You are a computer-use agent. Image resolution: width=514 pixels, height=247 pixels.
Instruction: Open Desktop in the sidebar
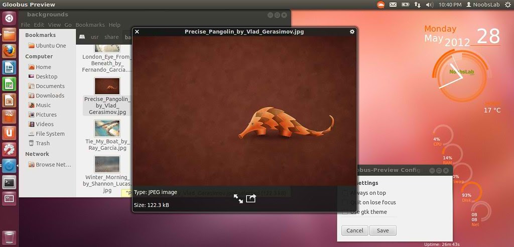point(43,76)
